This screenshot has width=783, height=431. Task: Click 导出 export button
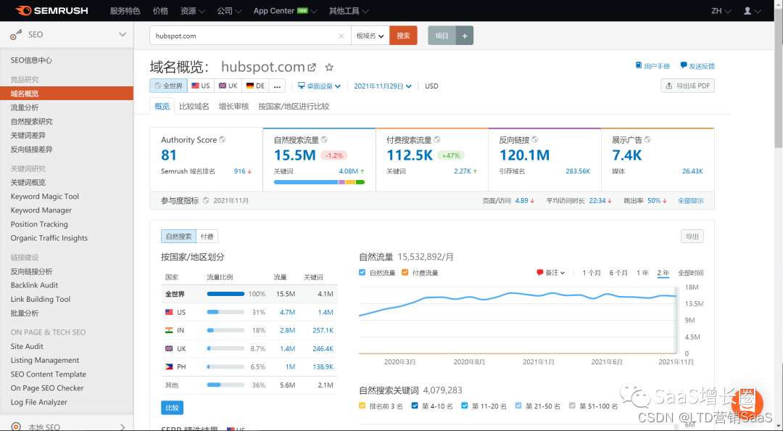[x=692, y=237]
